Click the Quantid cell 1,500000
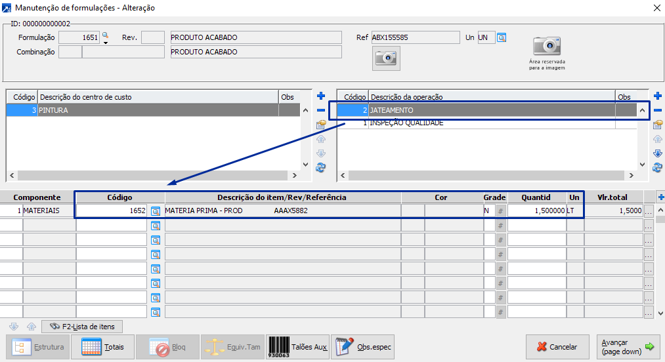The width and height of the screenshot is (665, 362). tap(537, 211)
